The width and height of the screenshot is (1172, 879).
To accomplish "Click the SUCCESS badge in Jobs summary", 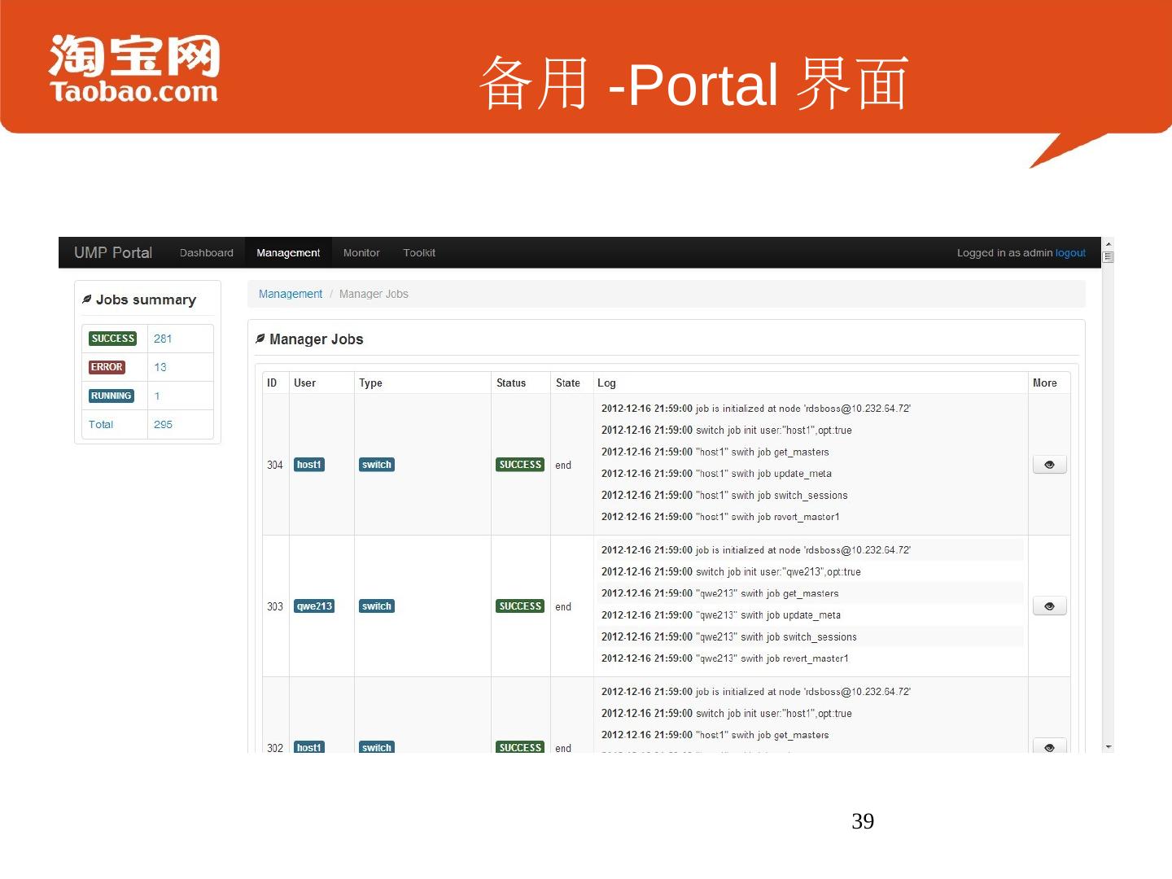I will (113, 339).
